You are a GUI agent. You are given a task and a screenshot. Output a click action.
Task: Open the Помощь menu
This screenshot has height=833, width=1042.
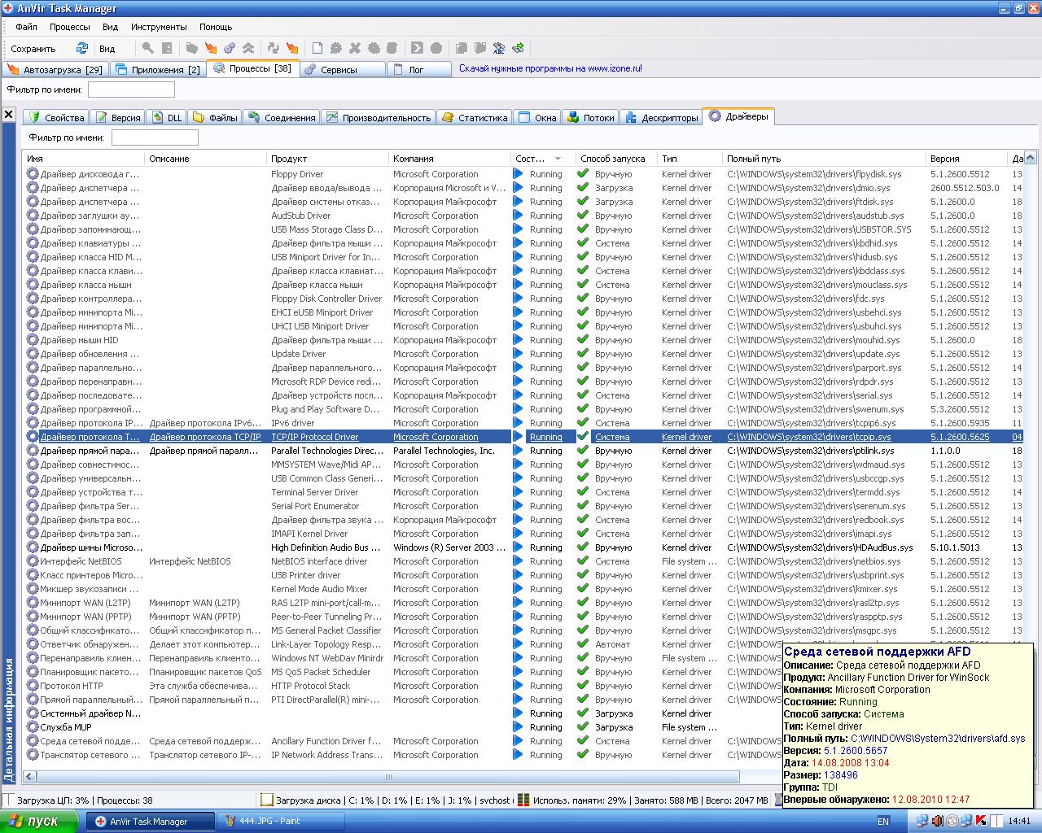(x=216, y=27)
